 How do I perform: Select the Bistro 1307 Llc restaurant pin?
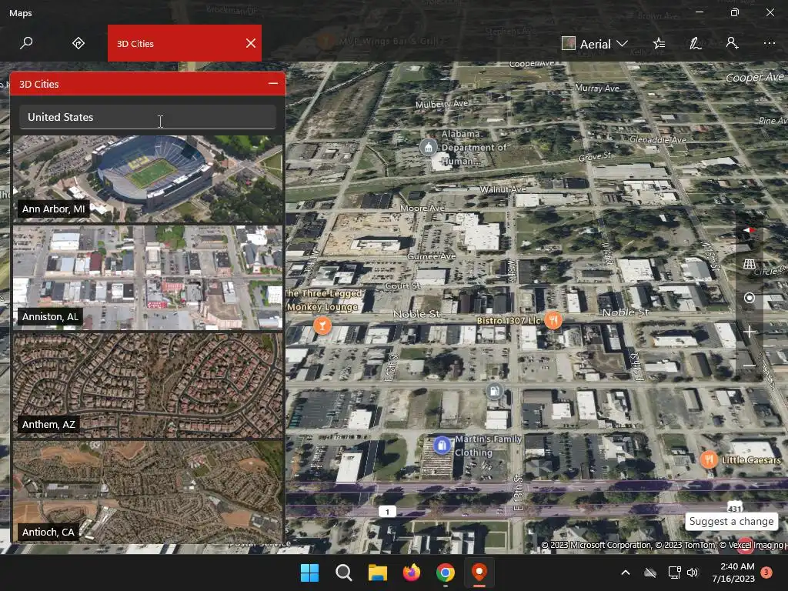tap(553, 319)
